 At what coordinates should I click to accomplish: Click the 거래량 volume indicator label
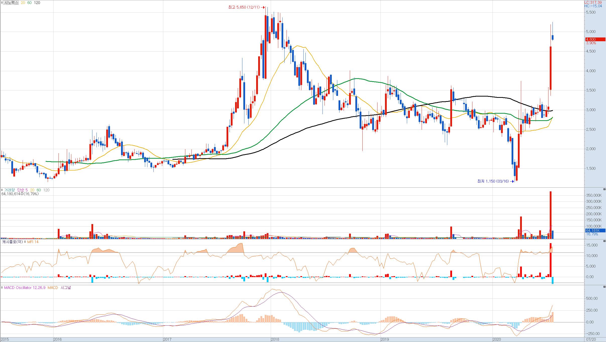9,190
